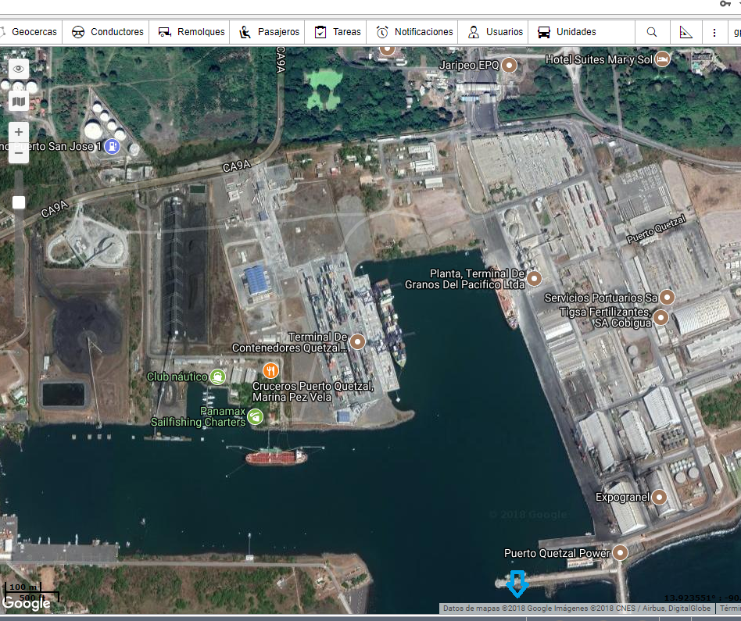Click the Club náutico marker icon
Viewport: 741px width, 621px height.
(218, 377)
